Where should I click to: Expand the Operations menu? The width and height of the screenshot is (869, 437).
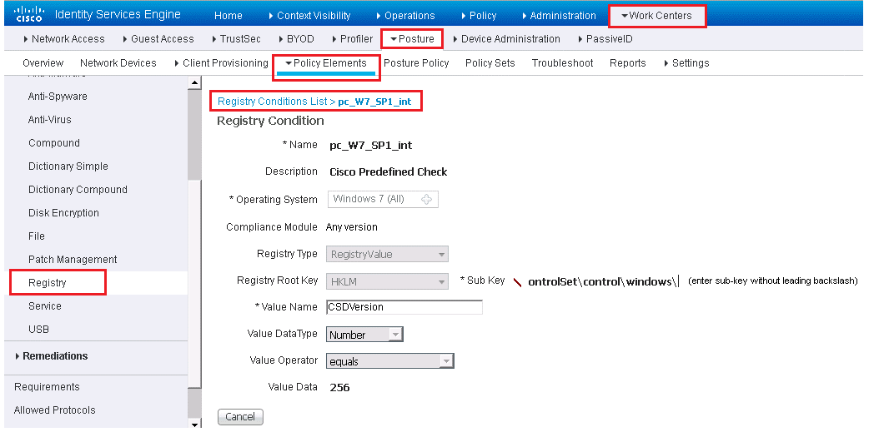coord(405,16)
